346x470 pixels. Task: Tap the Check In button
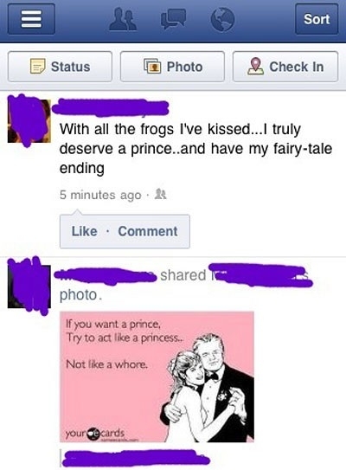pyautogui.click(x=285, y=67)
